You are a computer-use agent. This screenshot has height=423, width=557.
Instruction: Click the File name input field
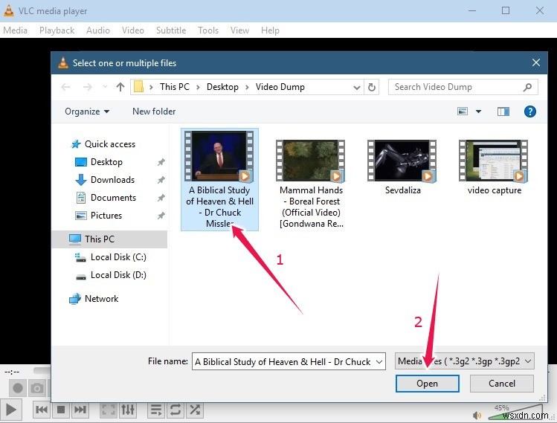point(289,361)
